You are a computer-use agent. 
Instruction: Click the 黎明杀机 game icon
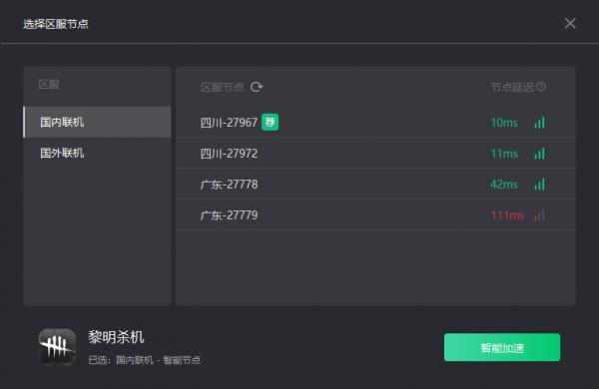[57, 347]
